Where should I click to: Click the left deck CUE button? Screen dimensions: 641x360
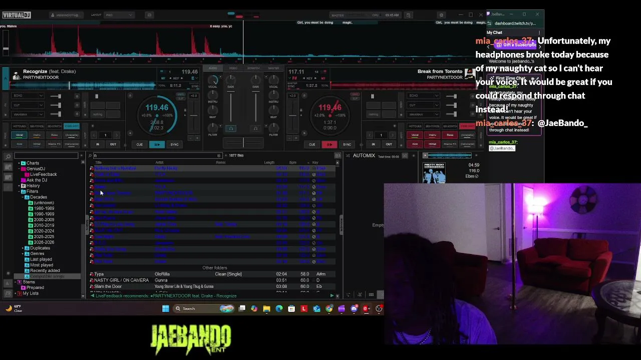pyautogui.click(x=139, y=144)
